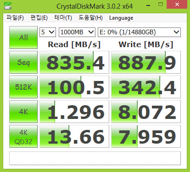Open the 1000MB test size dropdown
190x172 pixels.
[77, 32]
